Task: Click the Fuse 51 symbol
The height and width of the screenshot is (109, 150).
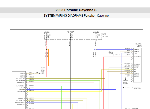Action: tap(71, 36)
